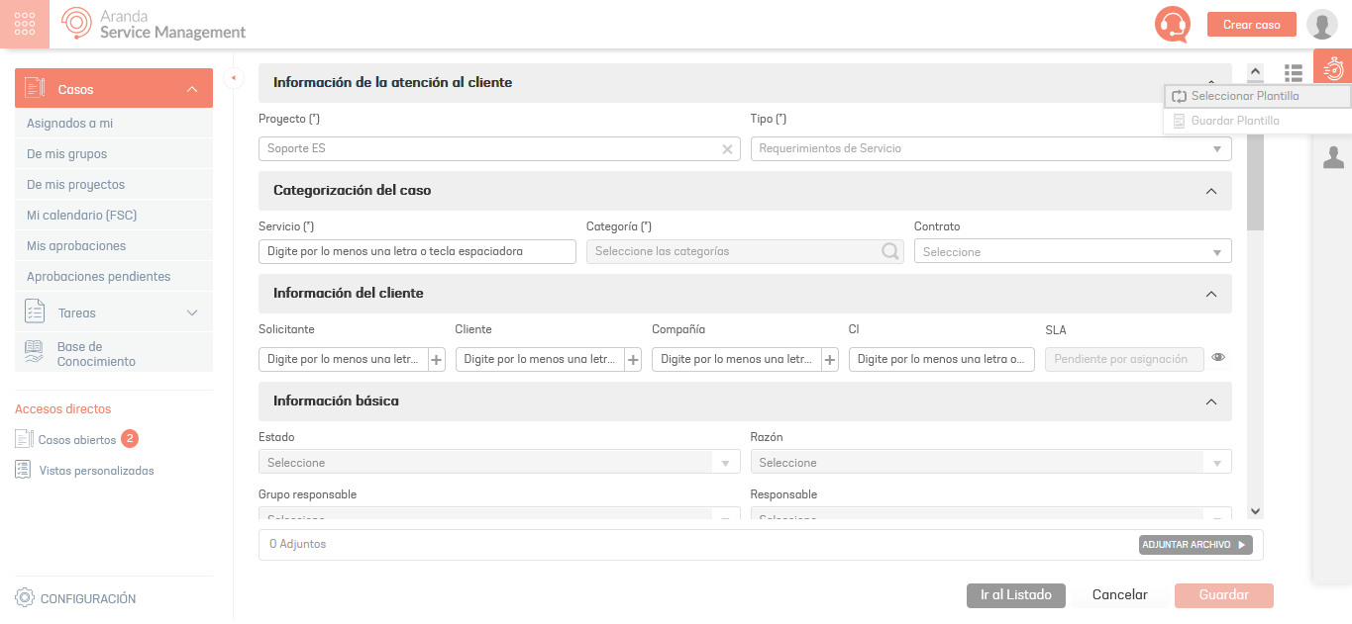Add a new Cliente with plus button
The image size is (1352, 624).
[633, 360]
